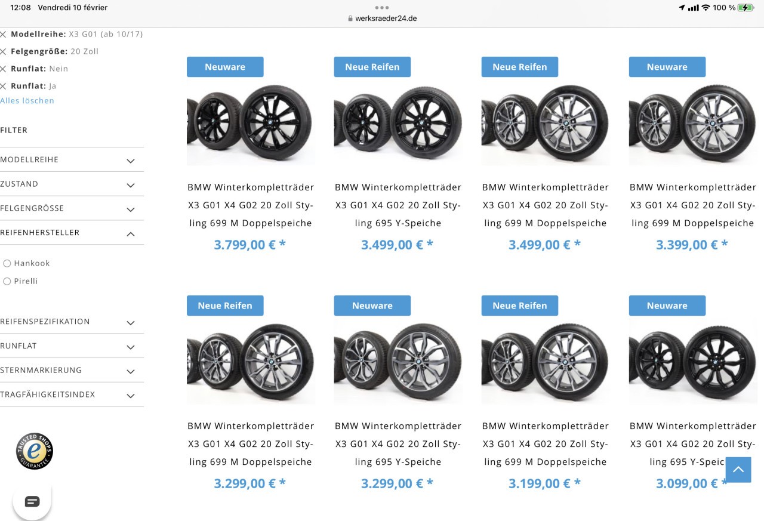The image size is (764, 521).
Task: Expand the Zustand filter section
Action: (x=72, y=184)
